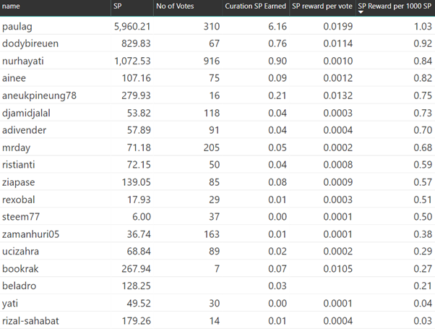Sort by the name column header

(x=11, y=6)
